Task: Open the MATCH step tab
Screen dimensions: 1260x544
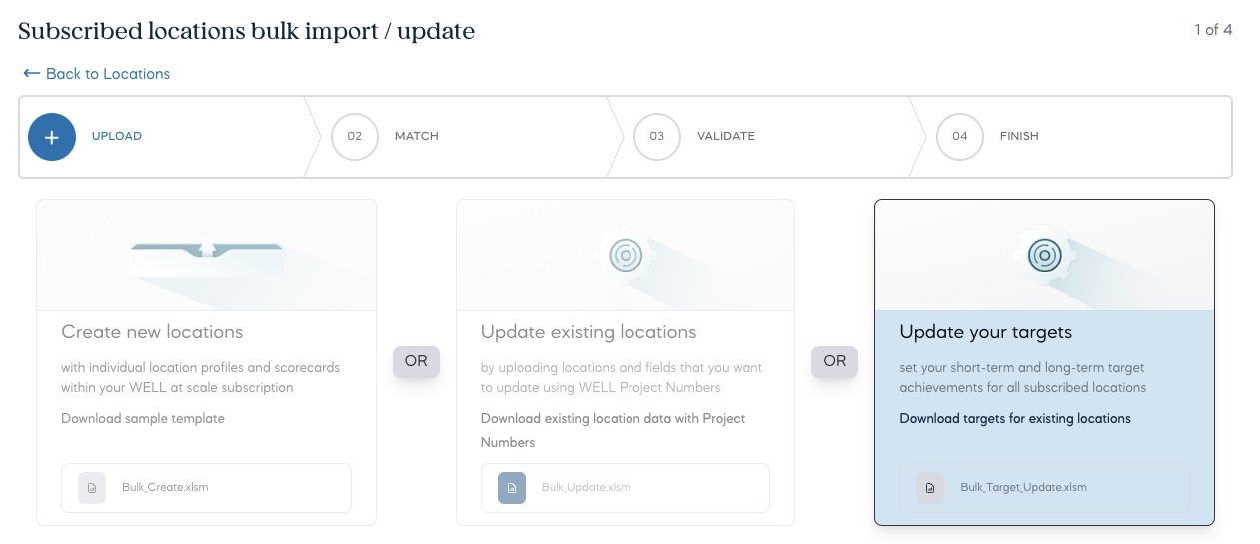Action: (417, 137)
